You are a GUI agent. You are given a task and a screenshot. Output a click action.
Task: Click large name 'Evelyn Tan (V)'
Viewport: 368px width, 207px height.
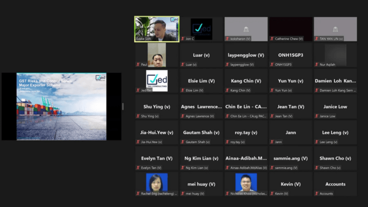(157, 159)
